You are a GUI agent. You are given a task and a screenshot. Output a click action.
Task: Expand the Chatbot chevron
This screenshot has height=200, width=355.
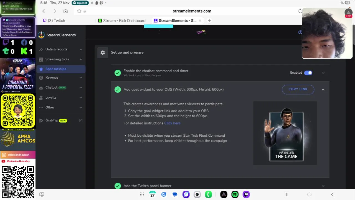81,88
